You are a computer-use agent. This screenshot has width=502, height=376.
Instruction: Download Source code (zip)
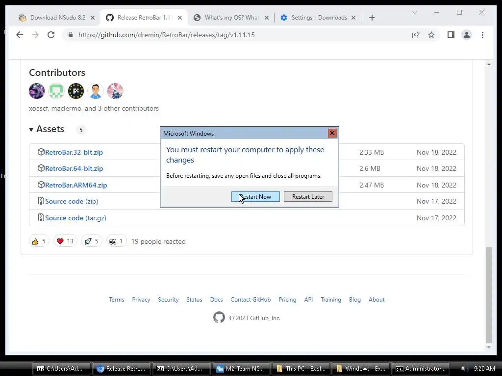(72, 201)
